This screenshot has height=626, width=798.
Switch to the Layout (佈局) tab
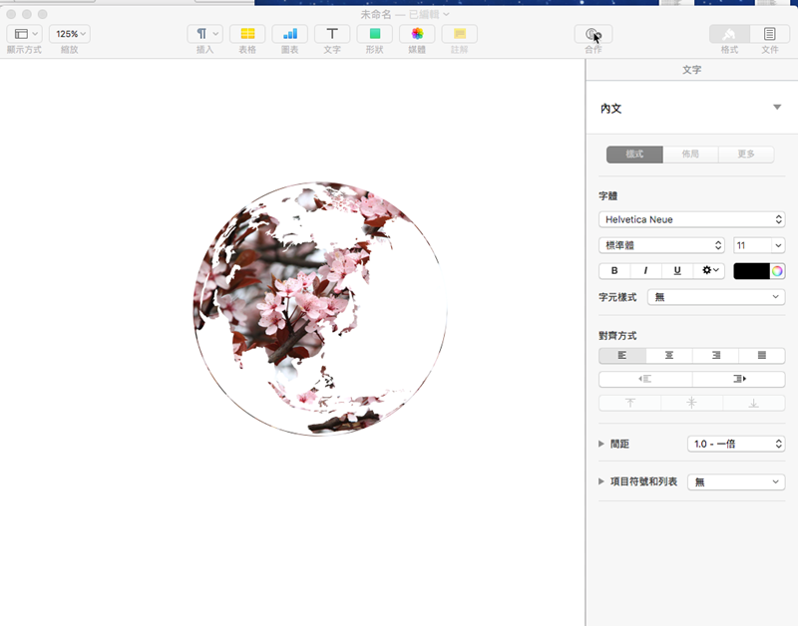(690, 155)
